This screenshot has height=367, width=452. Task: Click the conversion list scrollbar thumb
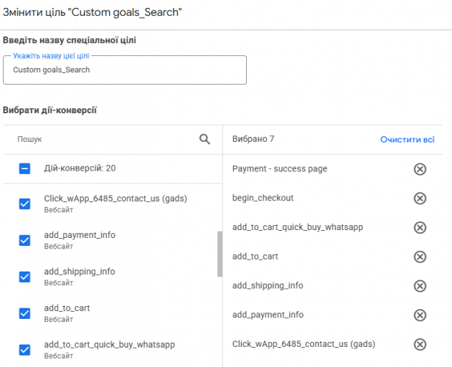220,254
